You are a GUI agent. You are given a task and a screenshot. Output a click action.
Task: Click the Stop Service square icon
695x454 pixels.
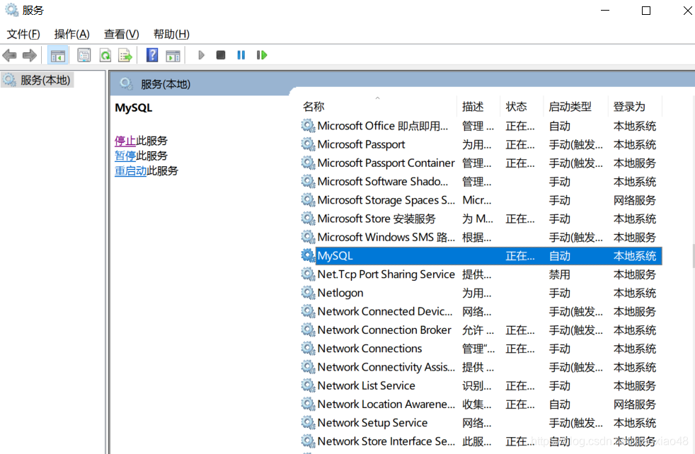coord(221,55)
